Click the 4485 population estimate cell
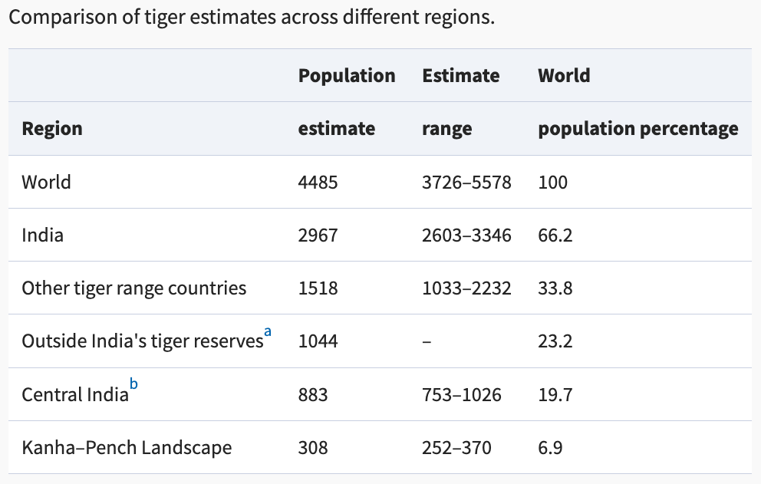This screenshot has height=484, width=761. click(318, 183)
